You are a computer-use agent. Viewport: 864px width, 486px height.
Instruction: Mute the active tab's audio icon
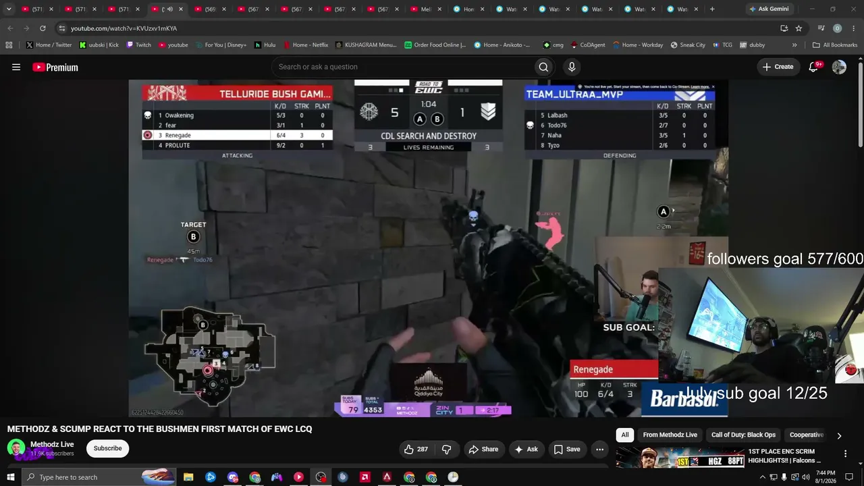[169, 9]
